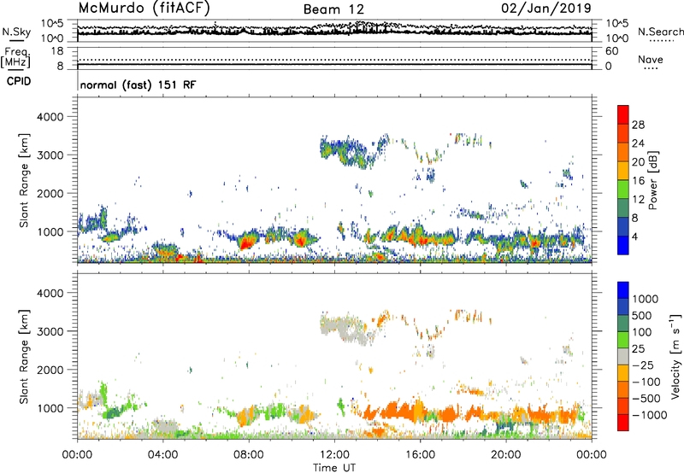Click the "N.Sky" legend label
This screenshot has height=473, width=684.
pyautogui.click(x=16, y=32)
